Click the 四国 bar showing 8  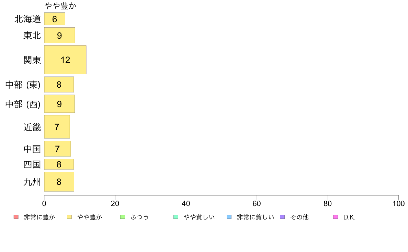pyautogui.click(x=59, y=164)
